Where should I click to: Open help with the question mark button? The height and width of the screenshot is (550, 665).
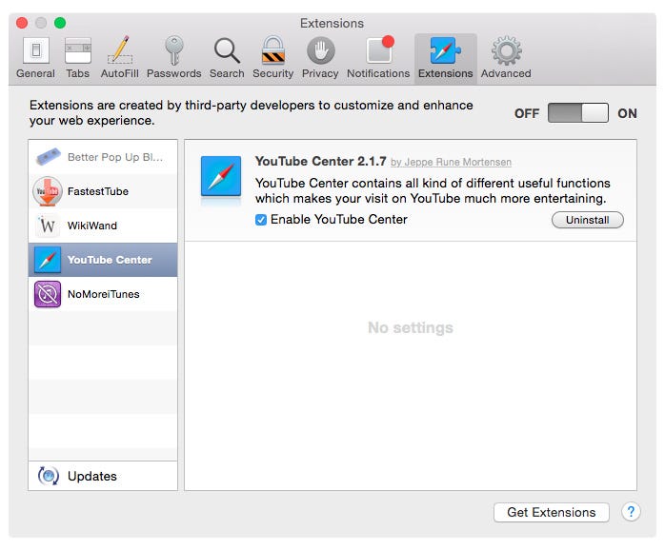pos(631,512)
